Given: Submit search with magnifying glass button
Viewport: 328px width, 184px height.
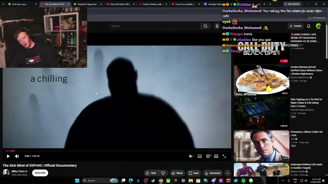Looking at the screenshot, I should point(206,26).
